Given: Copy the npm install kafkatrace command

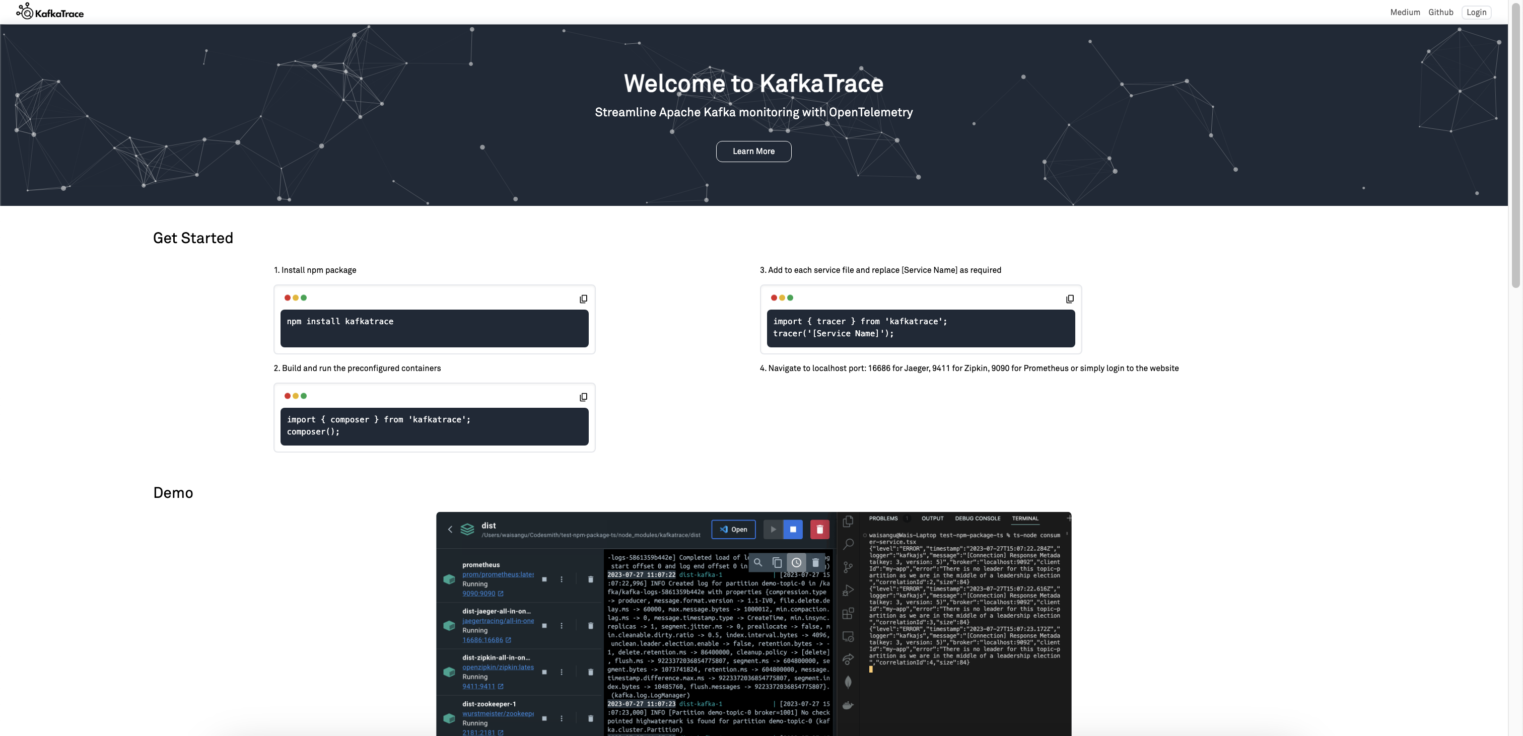Looking at the screenshot, I should (x=583, y=299).
